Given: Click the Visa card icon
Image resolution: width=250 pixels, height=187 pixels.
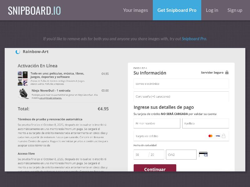Looking at the screenshot, I should point(217,136).
